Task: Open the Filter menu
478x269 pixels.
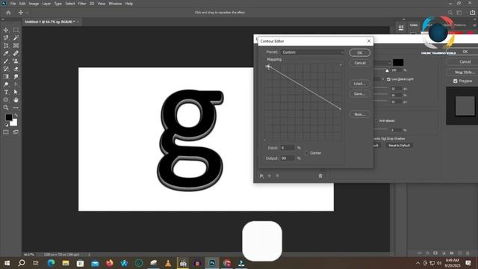Action: click(82, 4)
